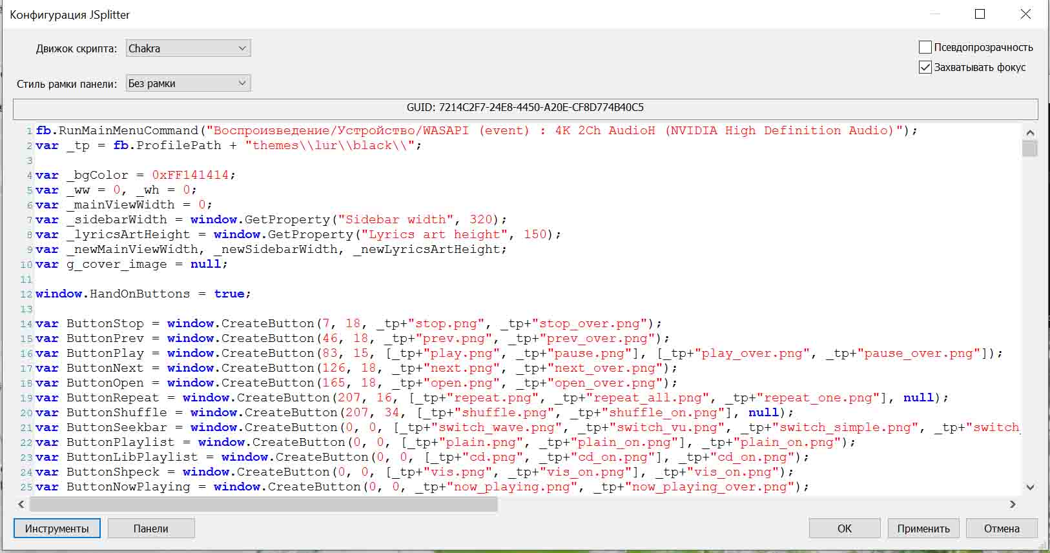Maximize the JSplitter configuration window
Image resolution: width=1050 pixels, height=553 pixels.
tap(980, 14)
